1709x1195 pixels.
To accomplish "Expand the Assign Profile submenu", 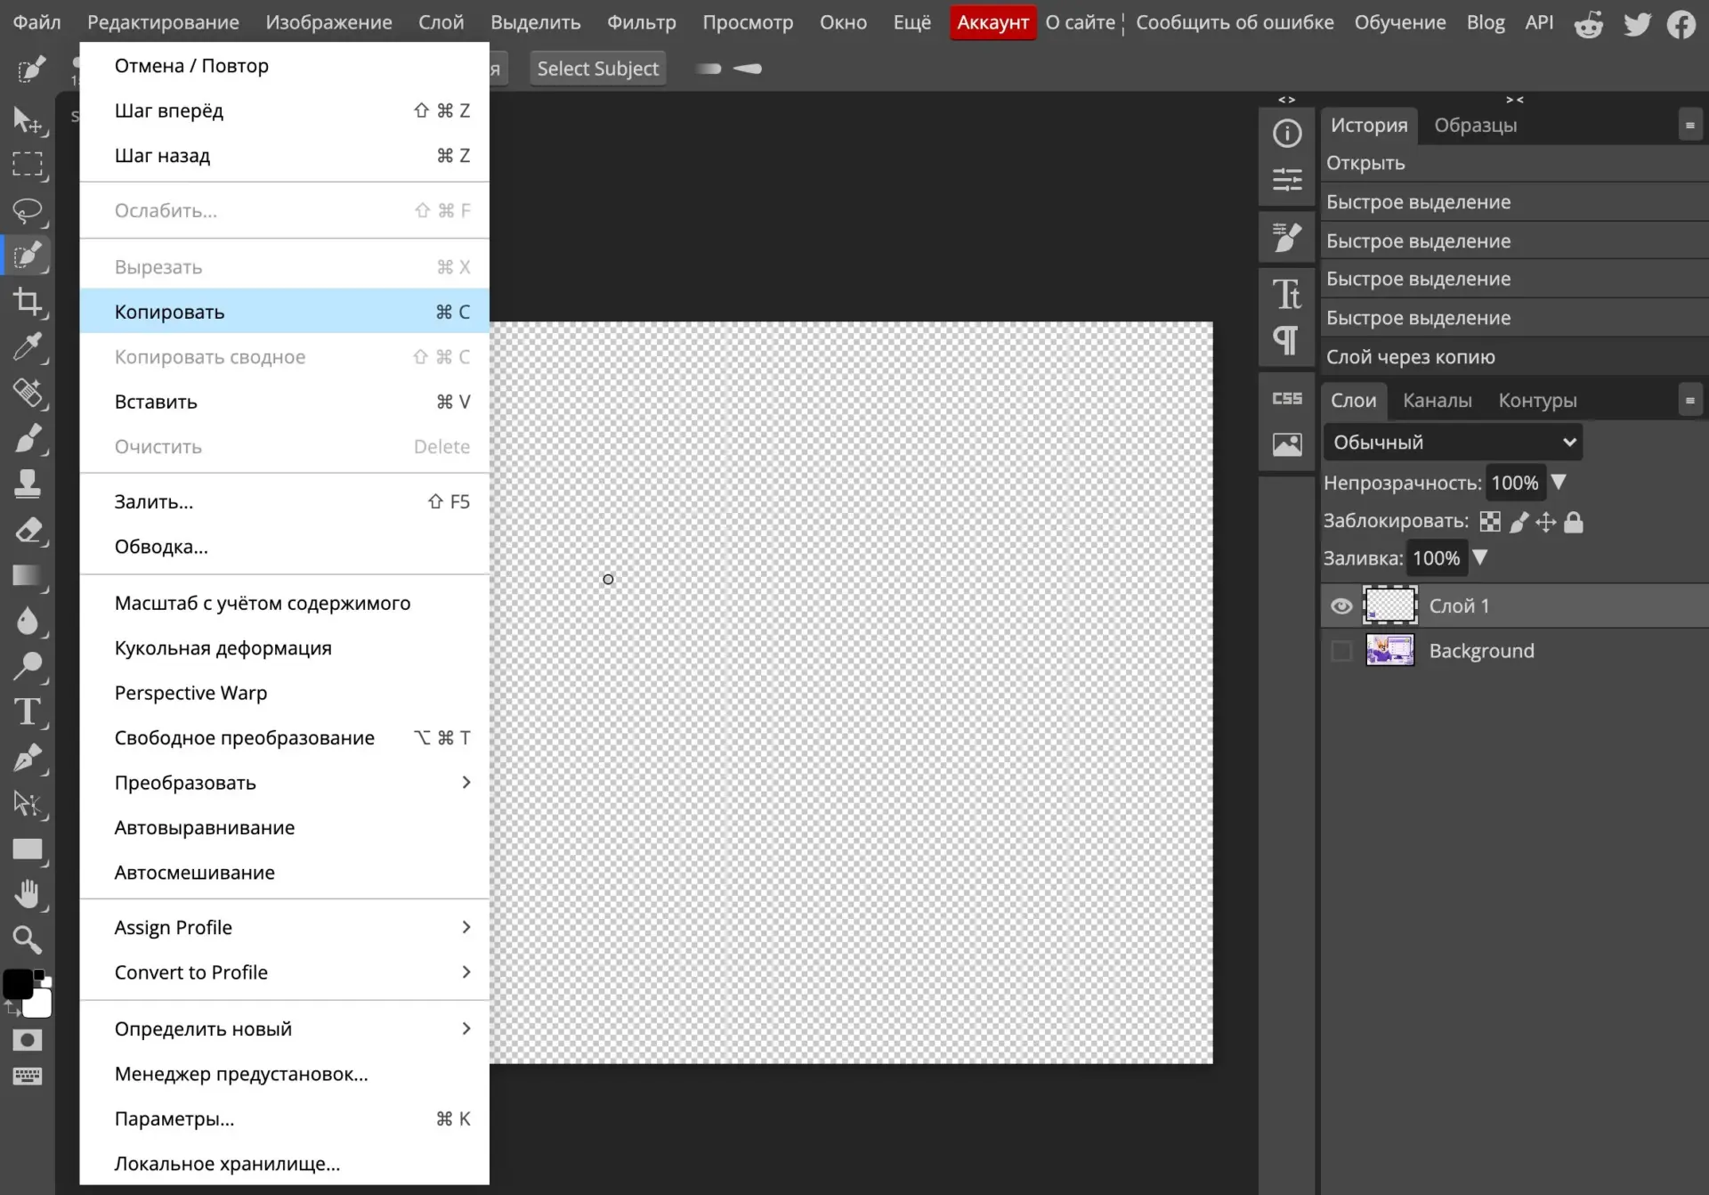I will coord(284,927).
